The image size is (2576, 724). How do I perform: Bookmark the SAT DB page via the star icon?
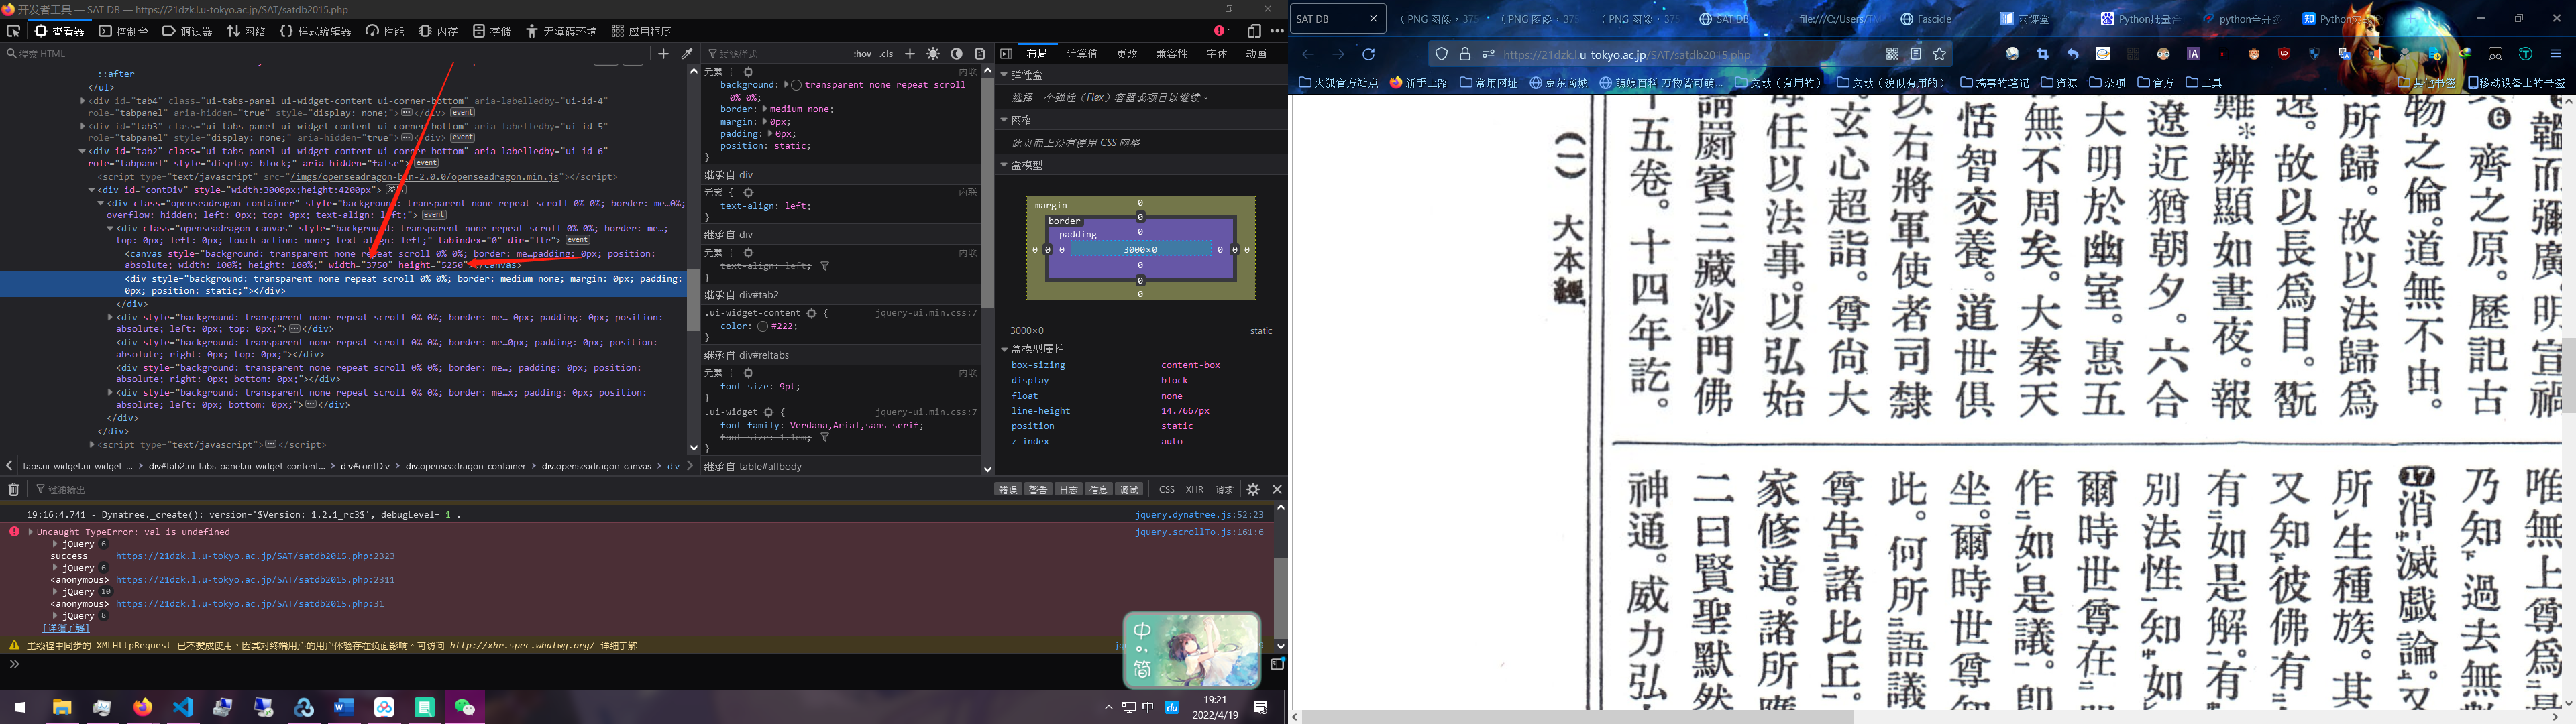pyautogui.click(x=1940, y=54)
